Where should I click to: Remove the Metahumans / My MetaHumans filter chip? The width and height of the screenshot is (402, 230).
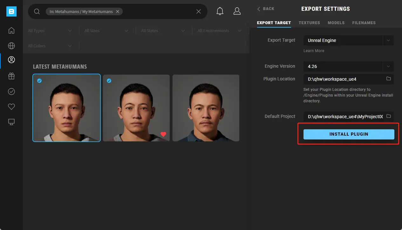tap(117, 11)
